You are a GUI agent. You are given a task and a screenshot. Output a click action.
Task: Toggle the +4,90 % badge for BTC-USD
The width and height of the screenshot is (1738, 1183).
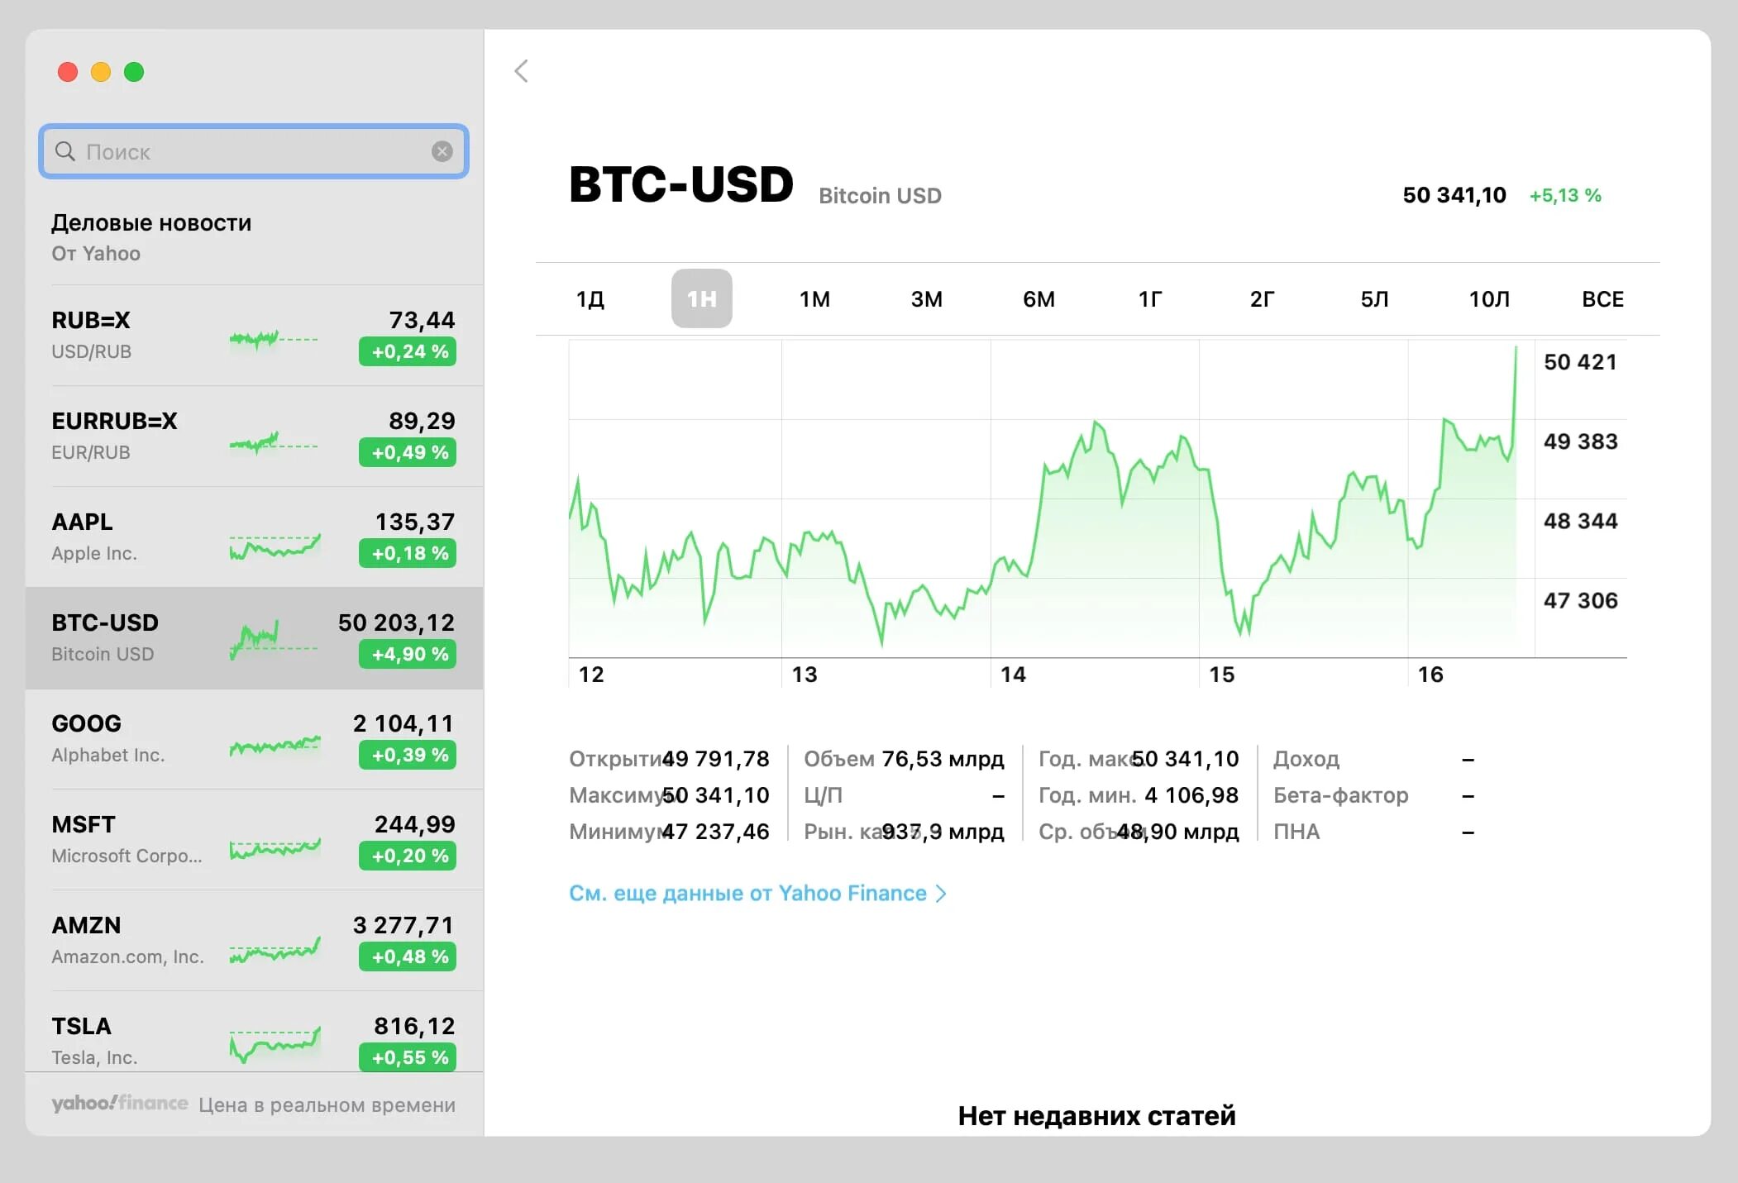pos(408,654)
